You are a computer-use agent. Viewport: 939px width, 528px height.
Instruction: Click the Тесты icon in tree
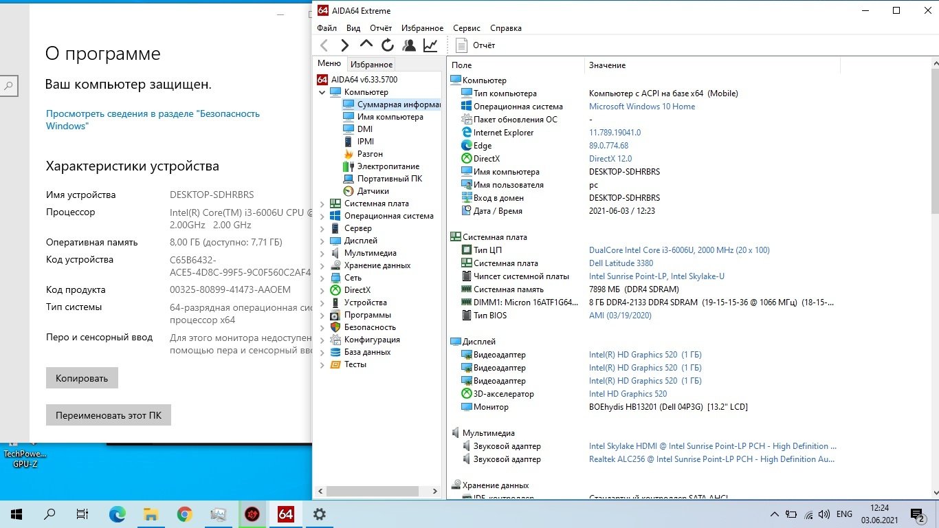[335, 364]
